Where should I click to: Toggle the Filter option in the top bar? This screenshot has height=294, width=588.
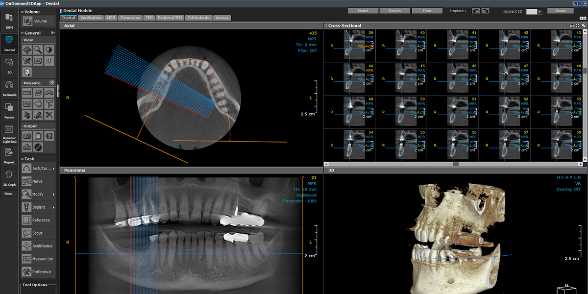coord(426,11)
